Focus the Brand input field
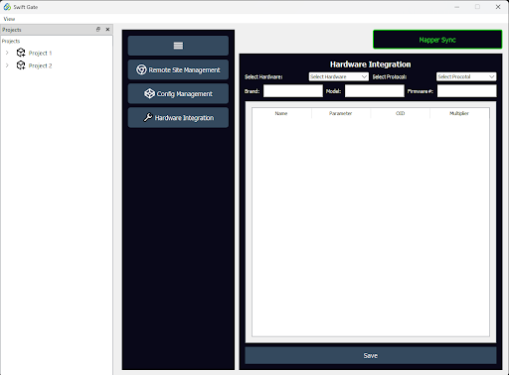This screenshot has height=375, width=509. click(x=293, y=91)
